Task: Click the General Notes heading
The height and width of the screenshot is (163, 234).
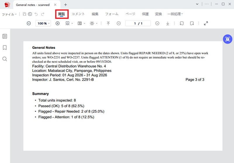Action: click(44, 48)
